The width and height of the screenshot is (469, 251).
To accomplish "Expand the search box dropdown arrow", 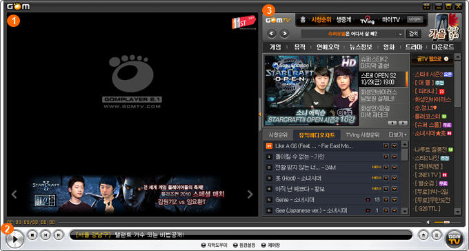I will [401, 34].
